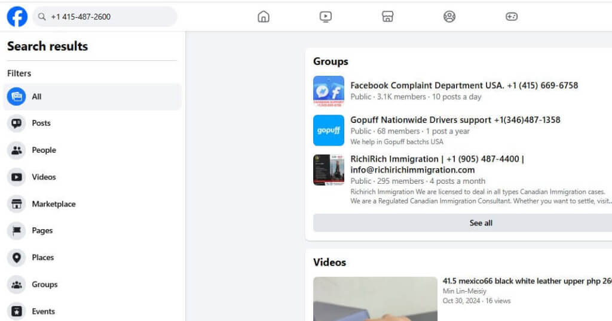
Task: Go to the Home tab icon
Action: coord(264,17)
